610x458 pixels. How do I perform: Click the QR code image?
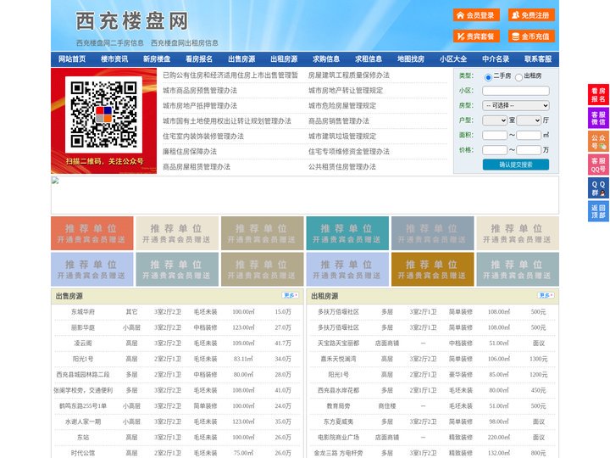pos(103,114)
